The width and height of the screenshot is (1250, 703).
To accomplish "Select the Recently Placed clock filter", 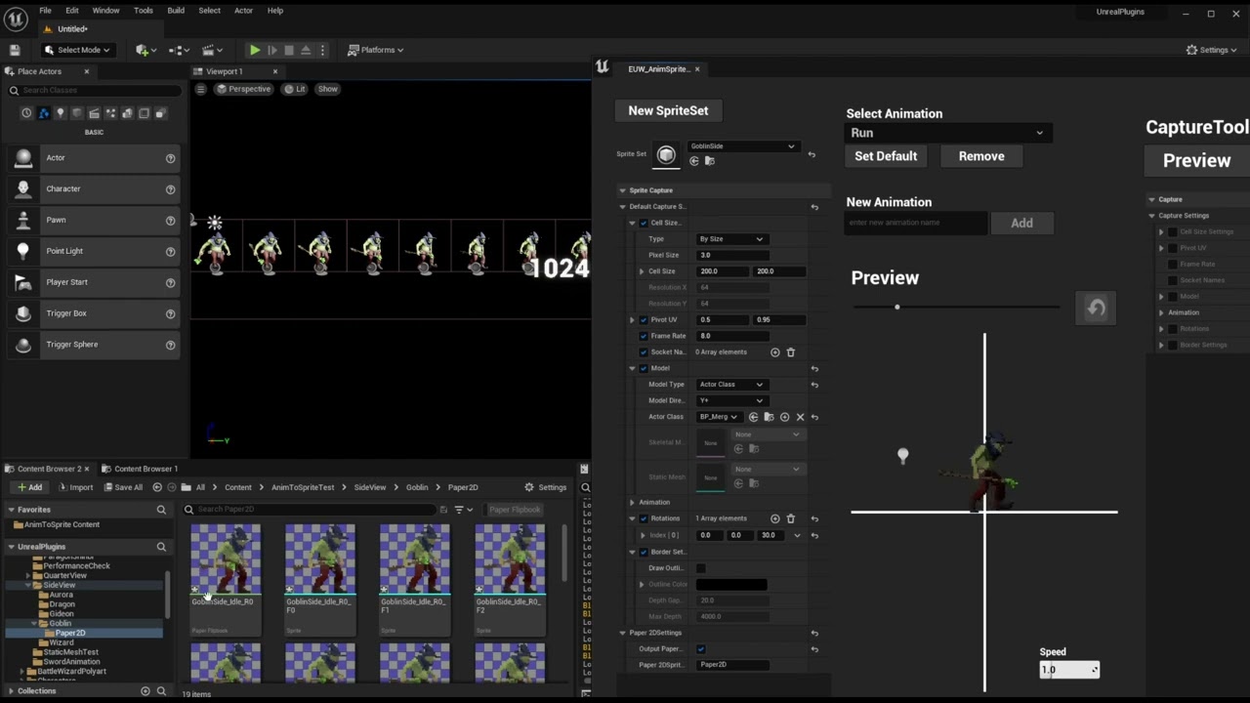I will point(26,113).
